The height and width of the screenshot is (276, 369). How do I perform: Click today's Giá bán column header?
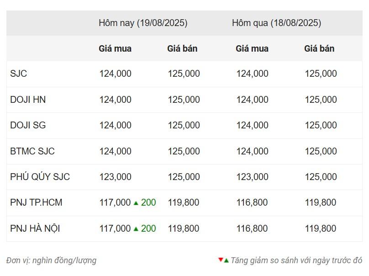coord(182,48)
